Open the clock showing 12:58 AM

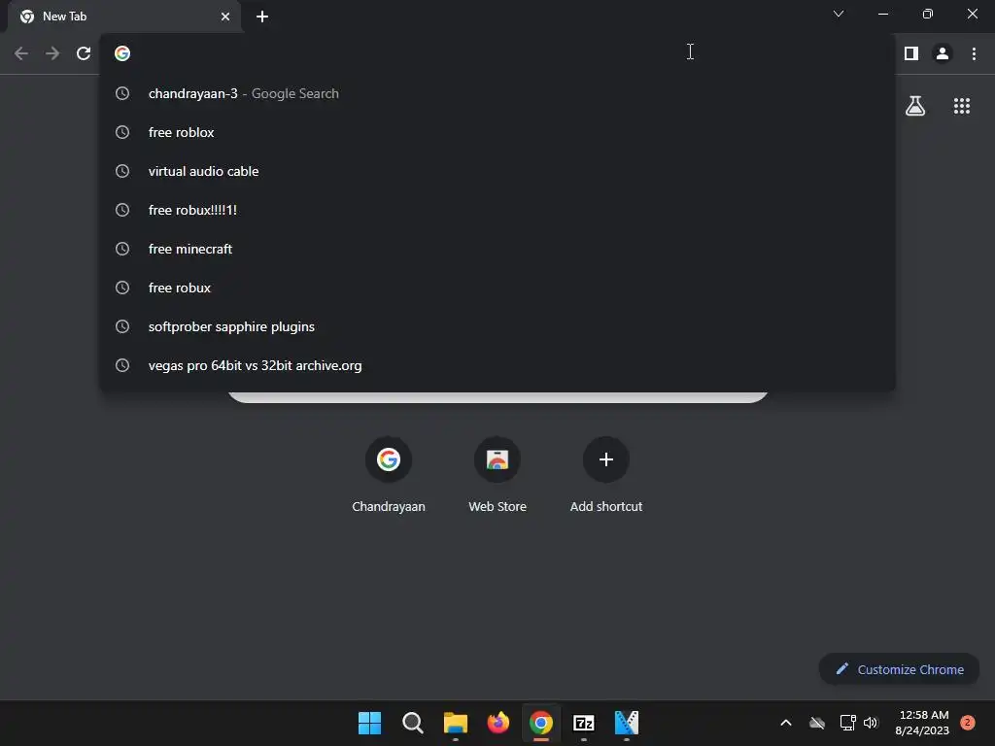point(922,723)
